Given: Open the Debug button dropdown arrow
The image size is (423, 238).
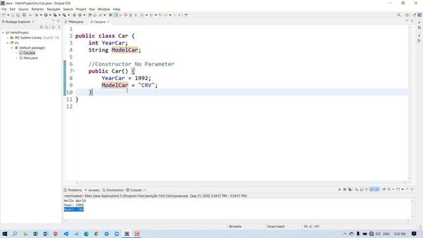Looking at the screenshot, I should (41, 15).
